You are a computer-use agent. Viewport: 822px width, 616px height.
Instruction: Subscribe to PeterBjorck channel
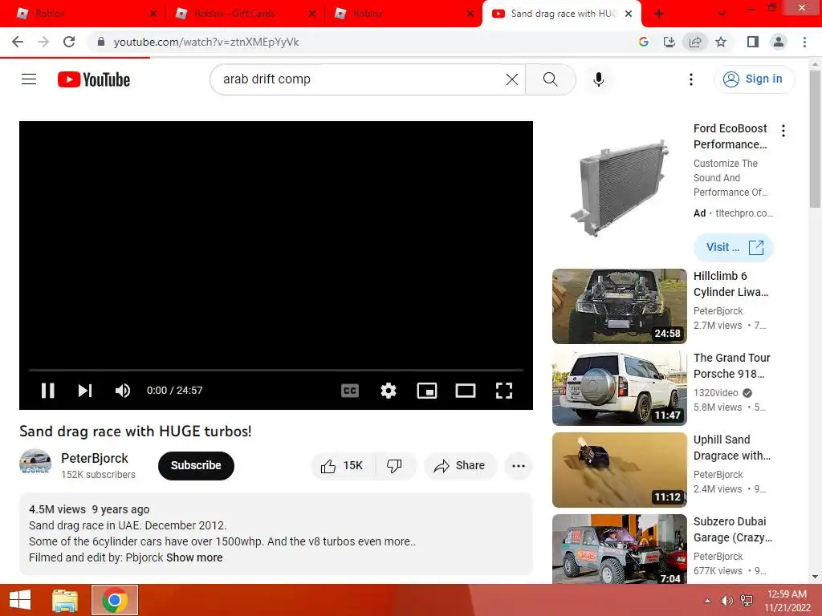[x=196, y=466]
